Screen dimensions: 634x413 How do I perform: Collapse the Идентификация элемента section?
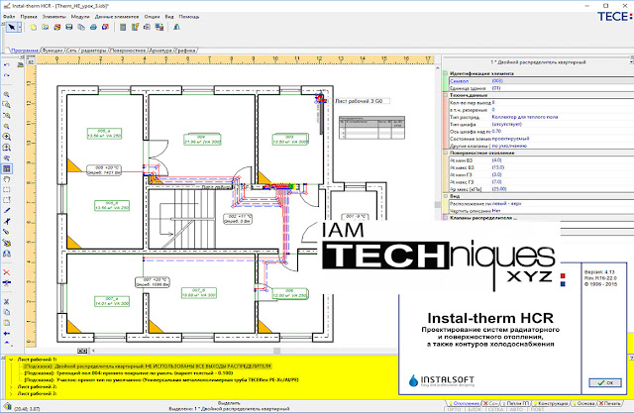(x=446, y=73)
